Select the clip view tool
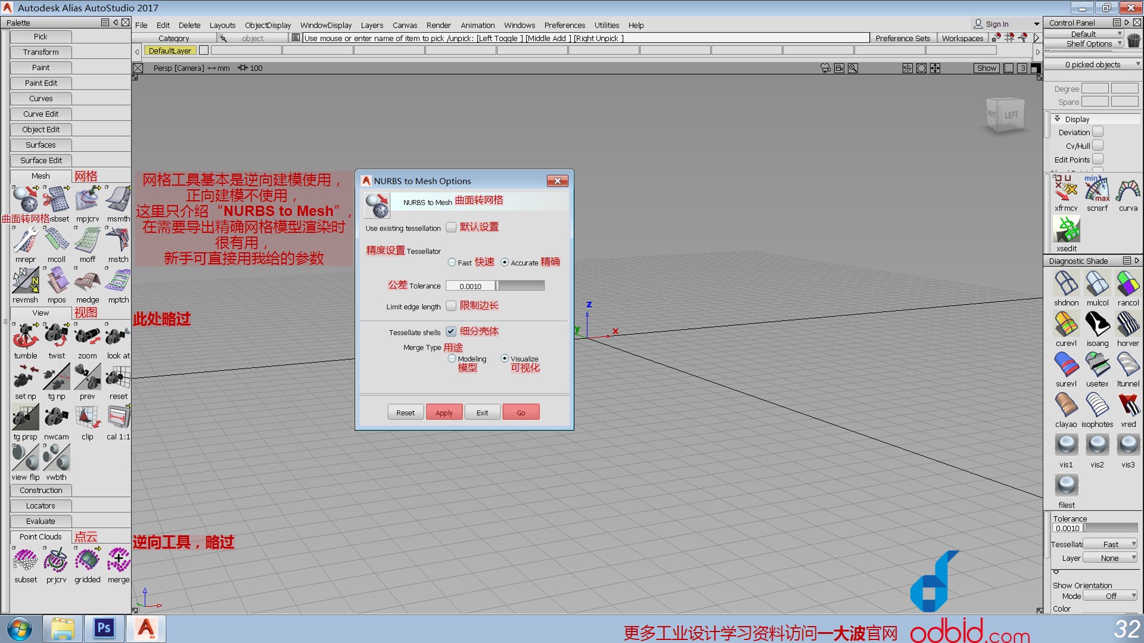Screen dimensions: 1144x643 87,417
